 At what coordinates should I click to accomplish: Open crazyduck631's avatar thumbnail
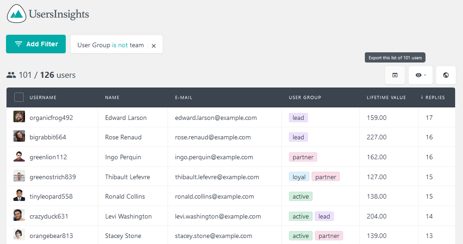point(19,215)
